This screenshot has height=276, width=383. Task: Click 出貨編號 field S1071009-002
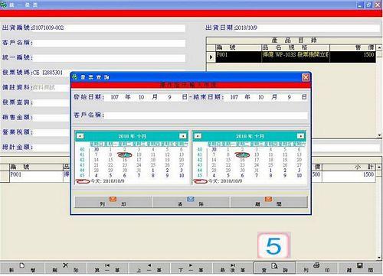pos(108,28)
